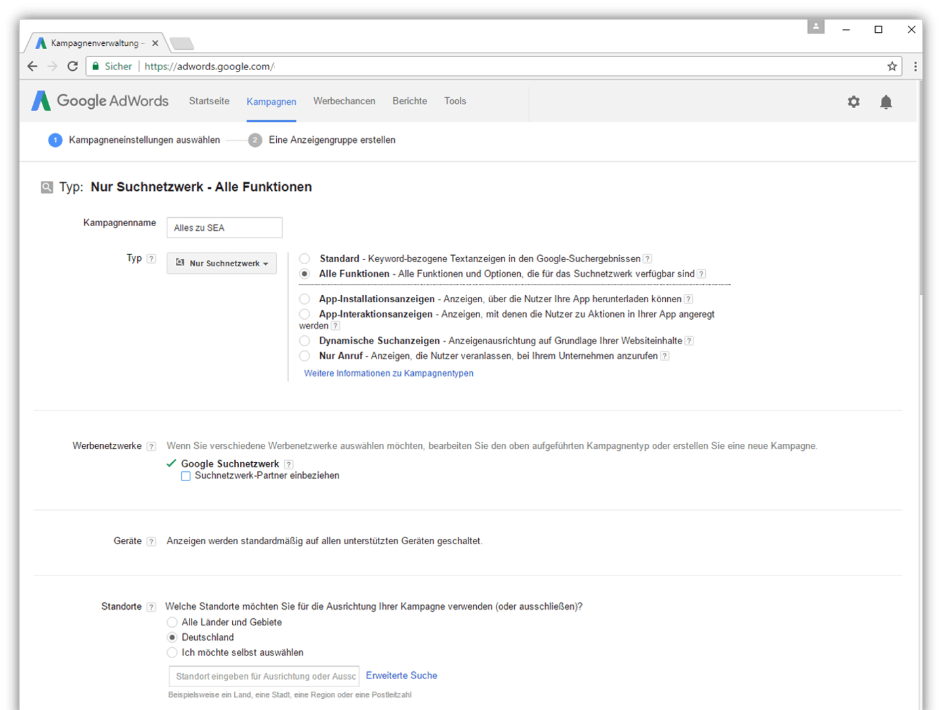Open the Tools menu
Viewport: 942px width, 710px height.
click(x=455, y=101)
